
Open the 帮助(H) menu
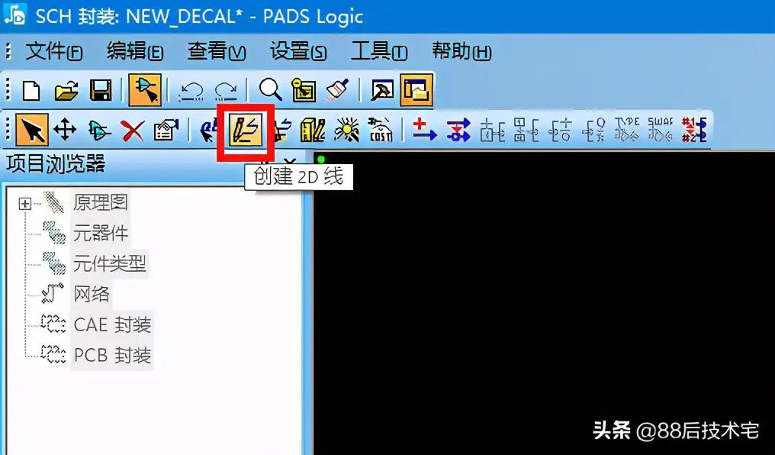click(461, 51)
